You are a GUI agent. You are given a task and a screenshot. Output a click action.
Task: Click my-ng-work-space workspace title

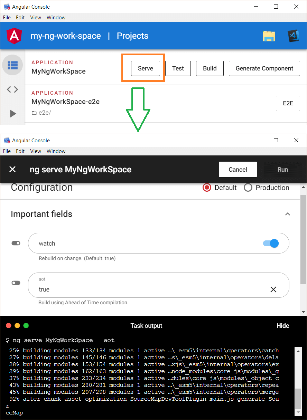pos(66,36)
